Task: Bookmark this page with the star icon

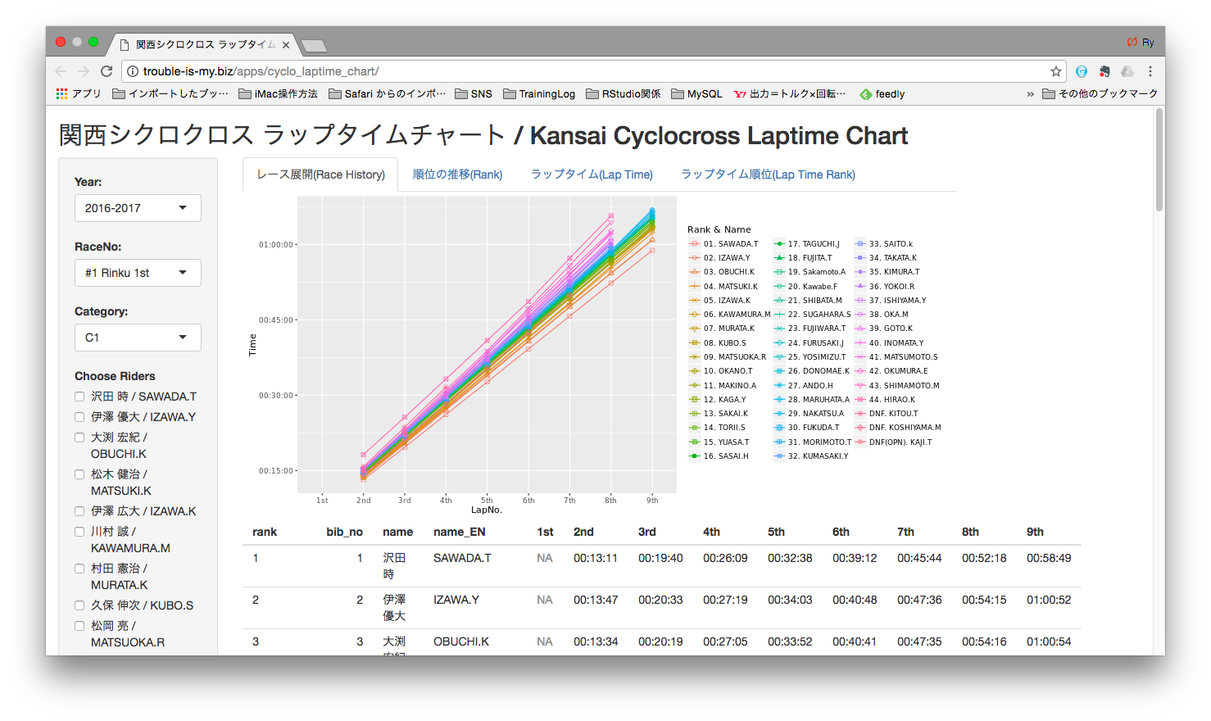Action: pyautogui.click(x=1056, y=71)
